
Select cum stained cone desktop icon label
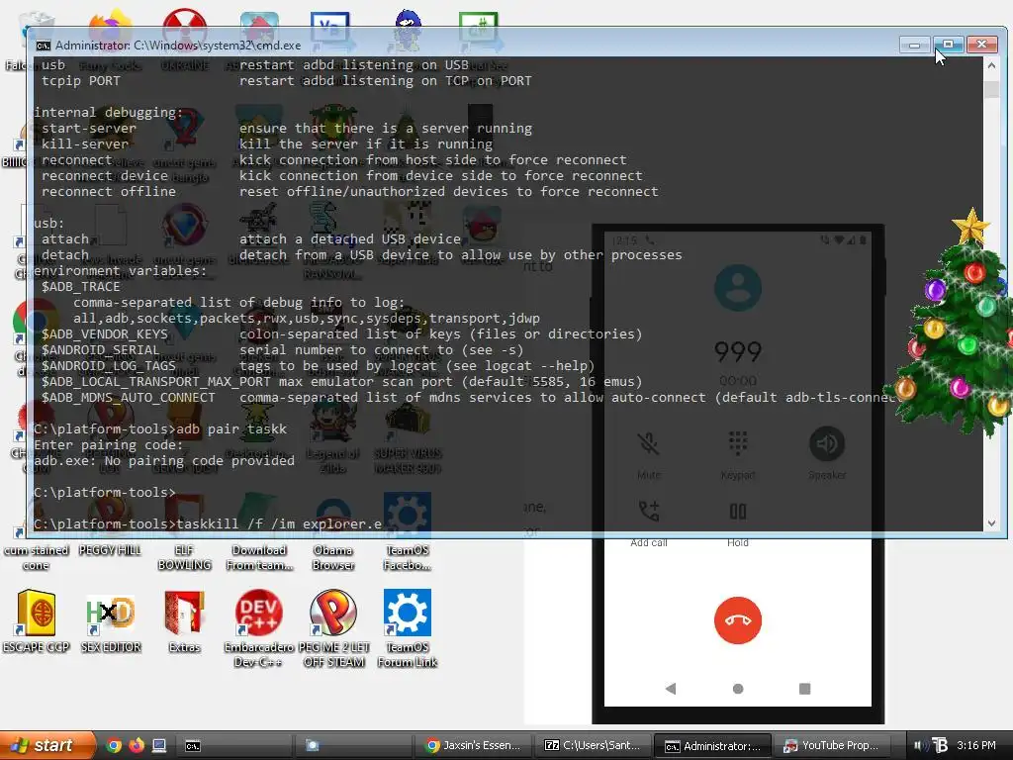tap(37, 558)
